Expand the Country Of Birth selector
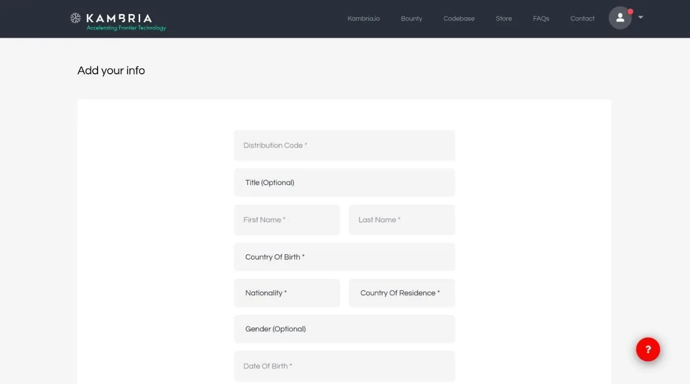This screenshot has width=690, height=384. coord(344,257)
